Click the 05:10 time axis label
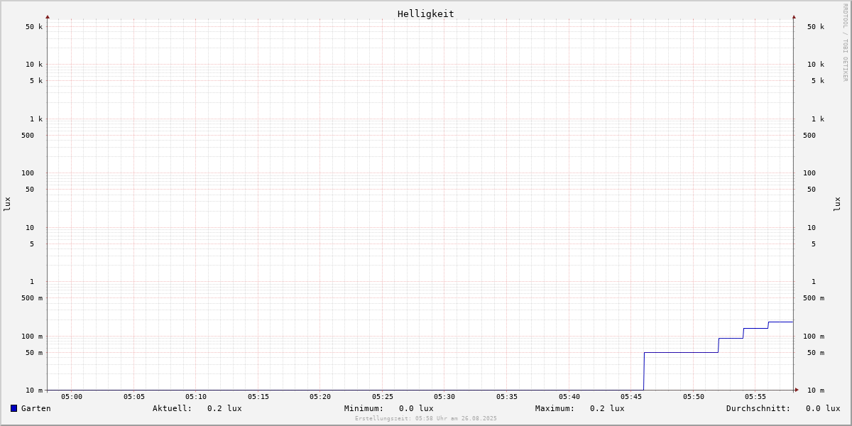 click(196, 397)
